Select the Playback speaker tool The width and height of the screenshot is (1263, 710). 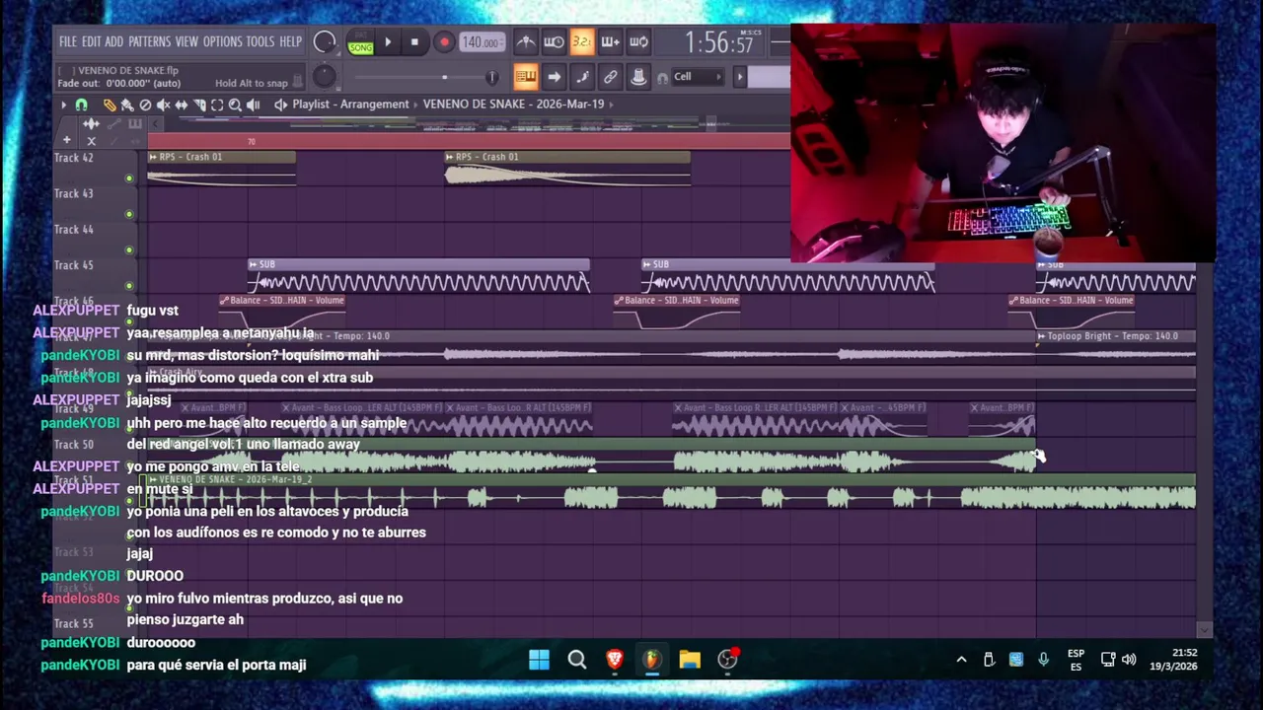pyautogui.click(x=253, y=105)
